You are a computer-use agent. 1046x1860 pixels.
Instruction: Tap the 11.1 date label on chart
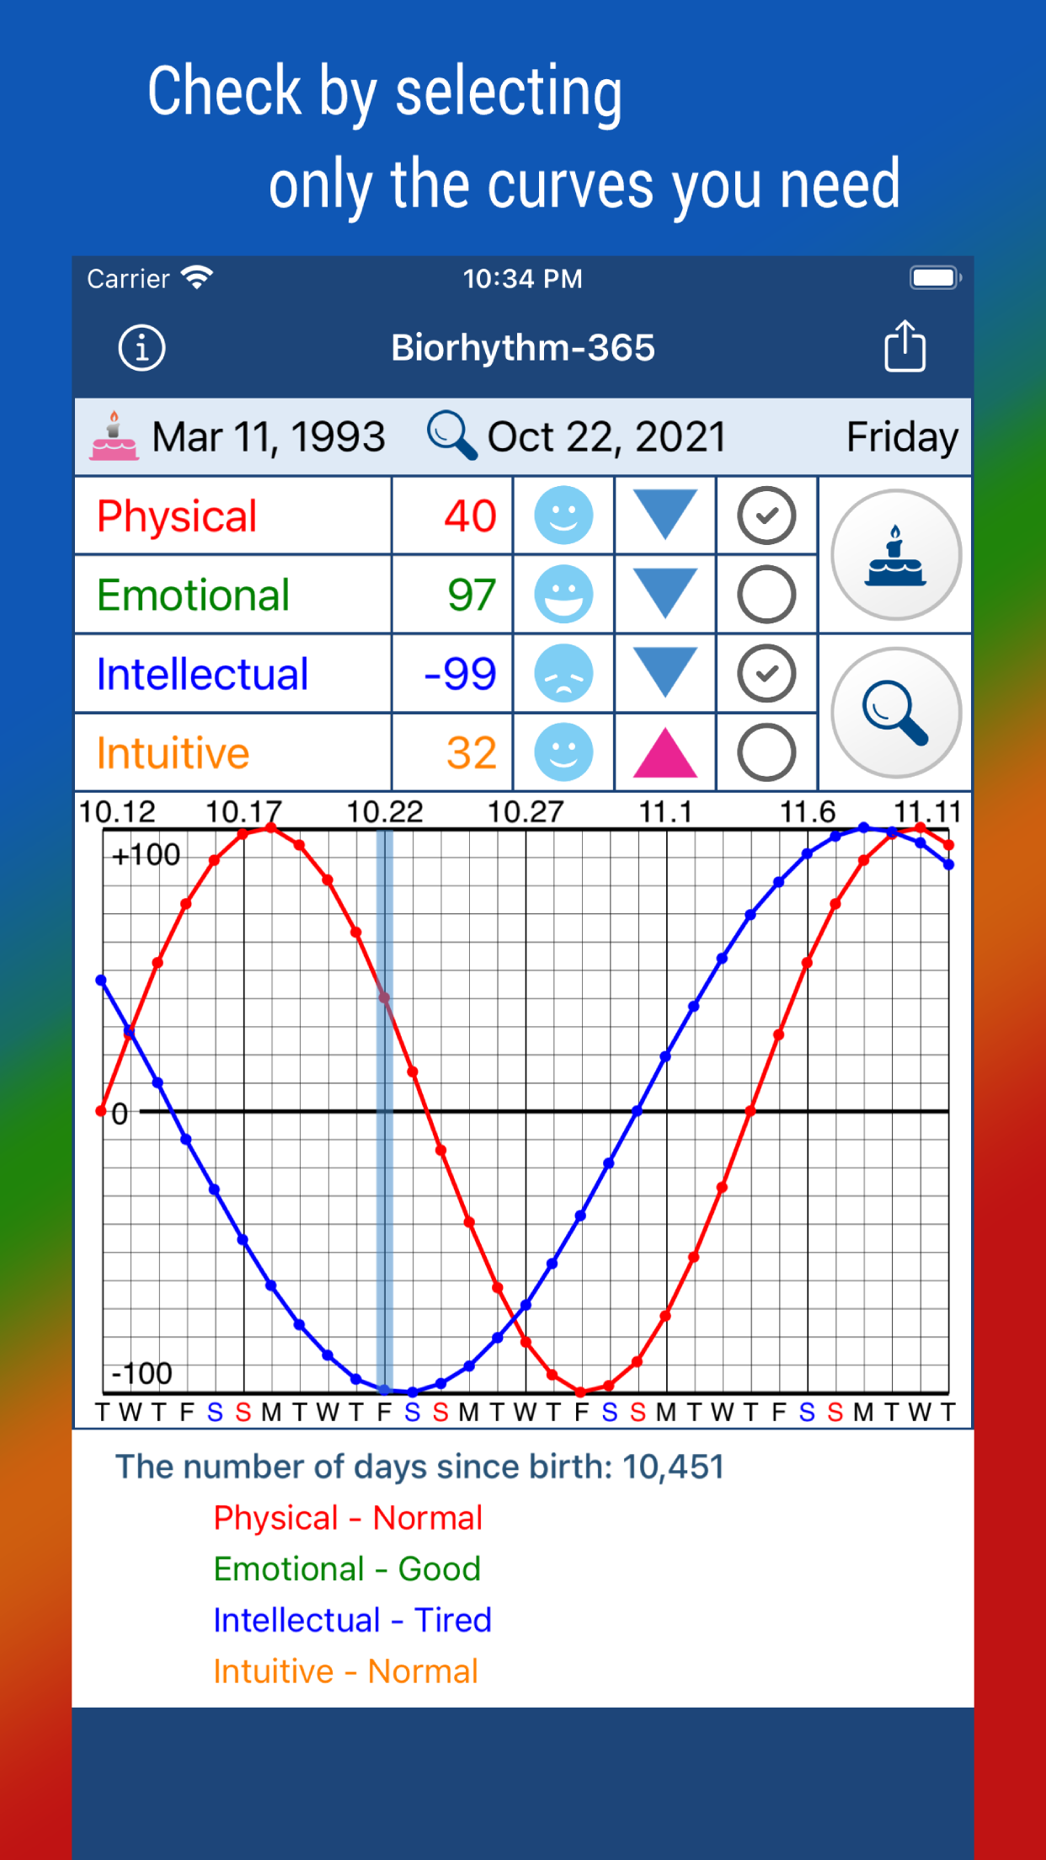[665, 812]
